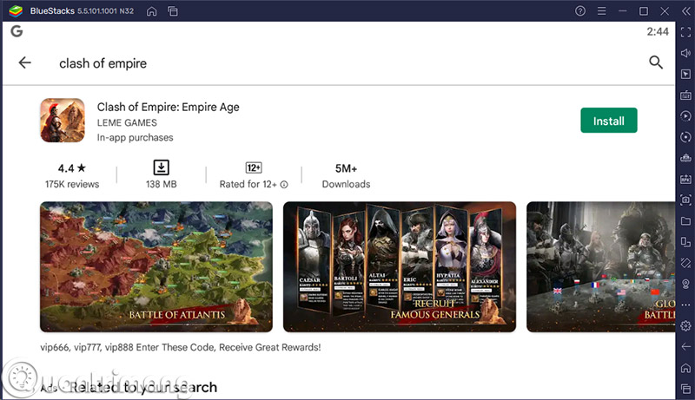
Task: Open the multi-instance windows icon in title bar
Action: tap(173, 11)
